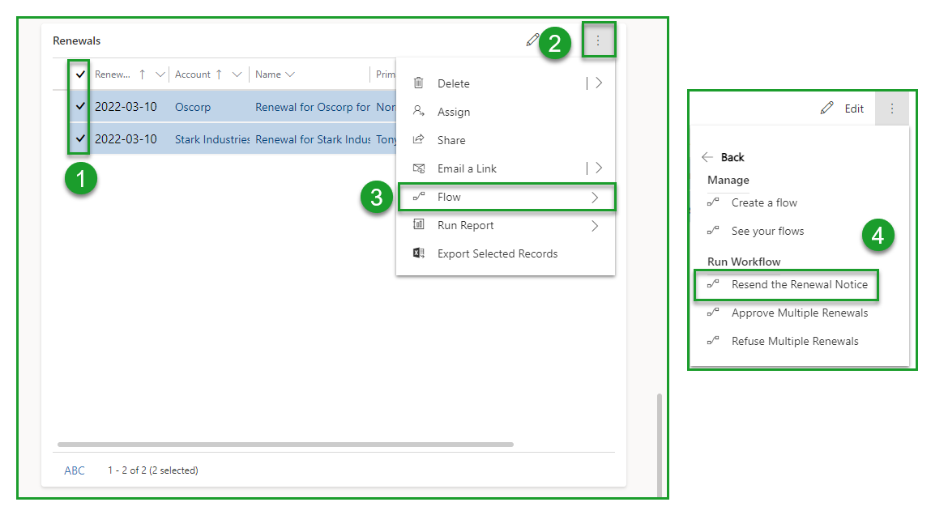Toggle the select-all checkbox in the column header
Viewport: 931px width, 515px height.
click(79, 74)
